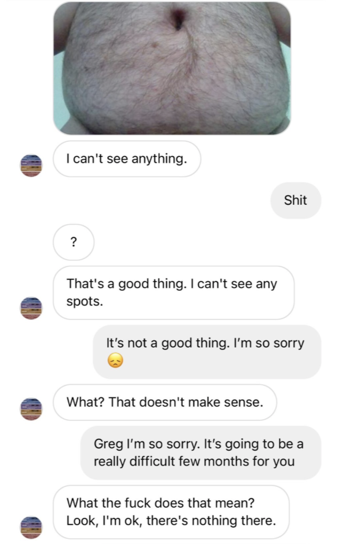Viewport: 337px width, 544px height.
Task: Select 'What the fuck does that mean?' message
Action: coord(171,512)
